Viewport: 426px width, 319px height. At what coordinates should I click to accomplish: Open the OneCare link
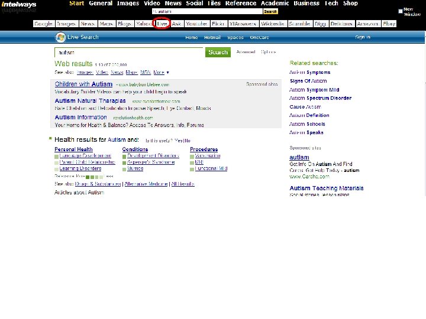tap(260, 37)
